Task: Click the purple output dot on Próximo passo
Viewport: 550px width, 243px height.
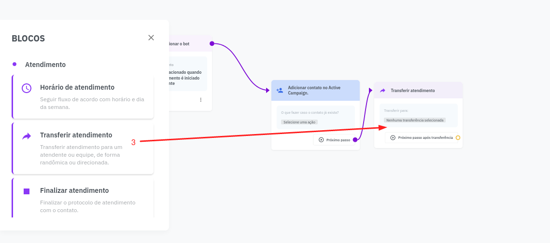Action: 355,140
